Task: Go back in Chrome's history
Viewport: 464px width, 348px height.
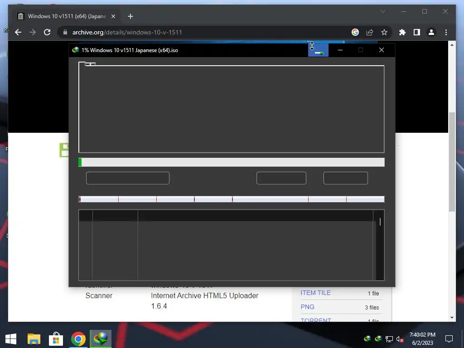Action: point(18,32)
